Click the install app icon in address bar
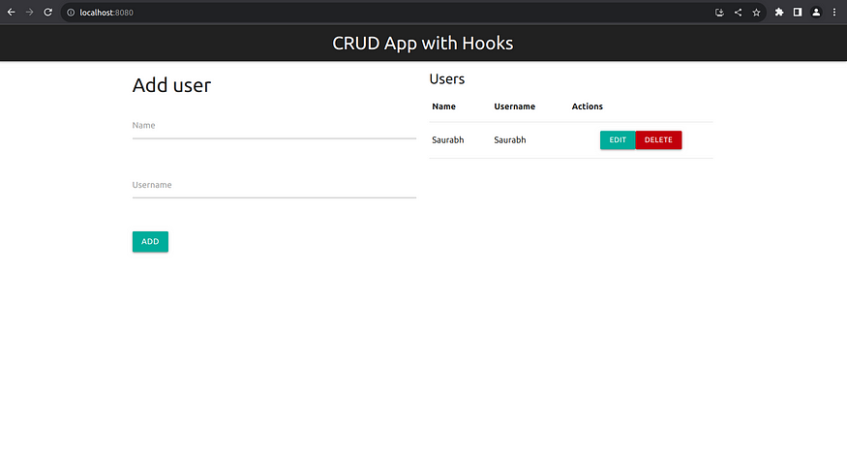The width and height of the screenshot is (847, 454). (x=719, y=13)
